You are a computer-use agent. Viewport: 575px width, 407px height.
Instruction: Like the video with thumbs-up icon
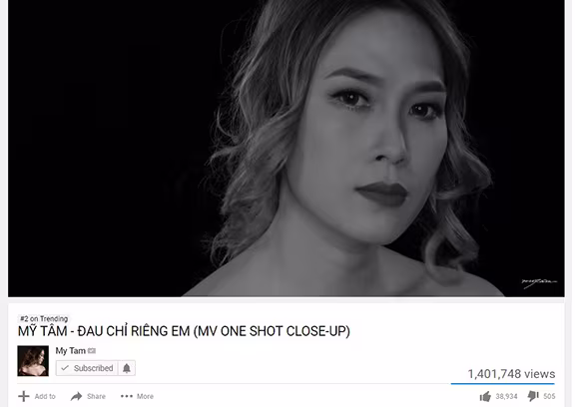485,396
